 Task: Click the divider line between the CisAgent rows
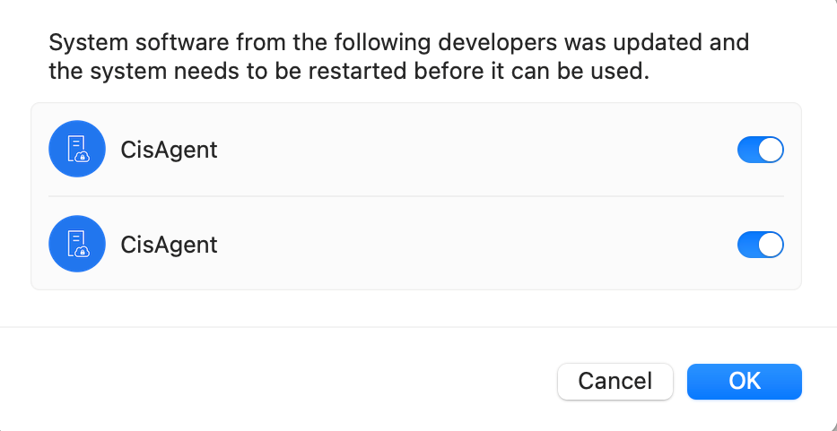point(416,196)
